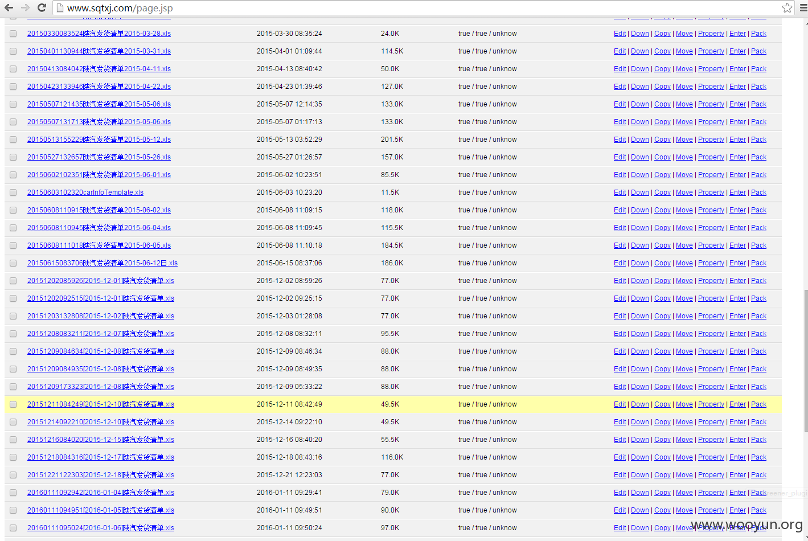
Task: Click Enter for the 2015-12-09 08:49:35 file
Action: (737, 369)
